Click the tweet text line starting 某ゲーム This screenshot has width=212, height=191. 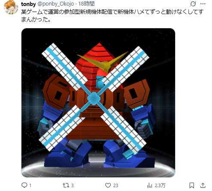[112, 12]
